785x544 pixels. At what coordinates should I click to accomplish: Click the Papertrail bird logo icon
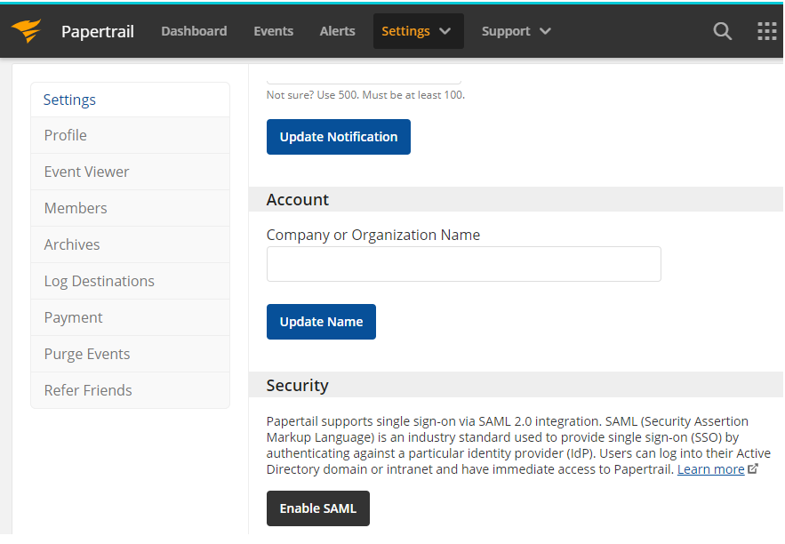tap(27, 30)
